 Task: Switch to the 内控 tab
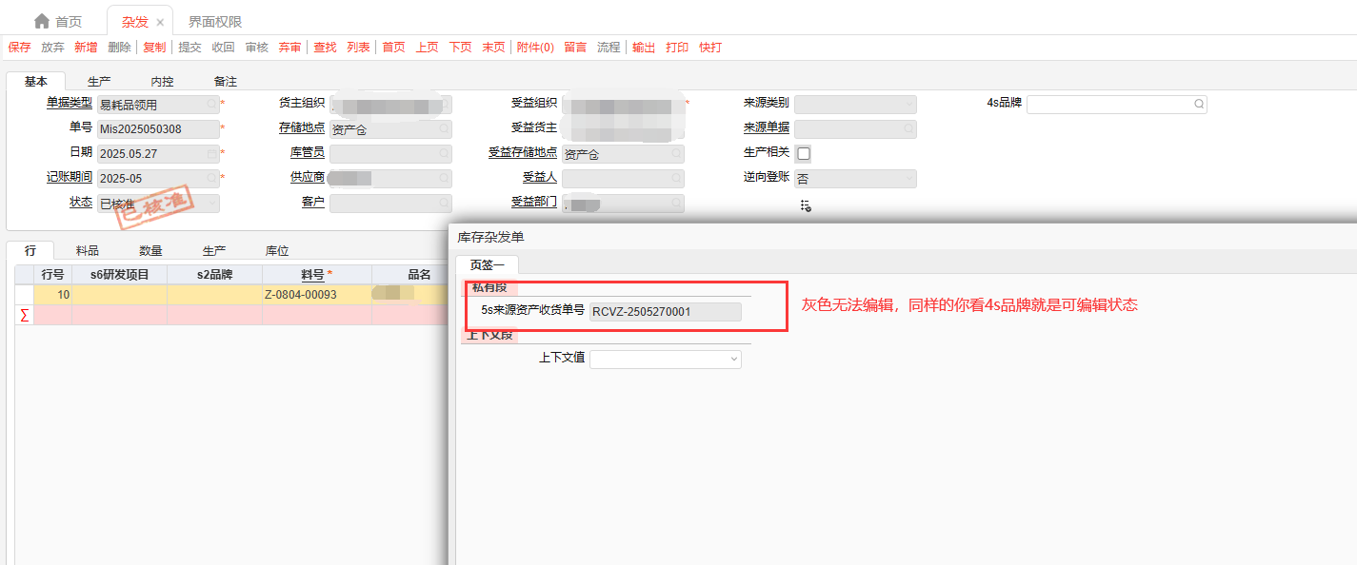162,82
